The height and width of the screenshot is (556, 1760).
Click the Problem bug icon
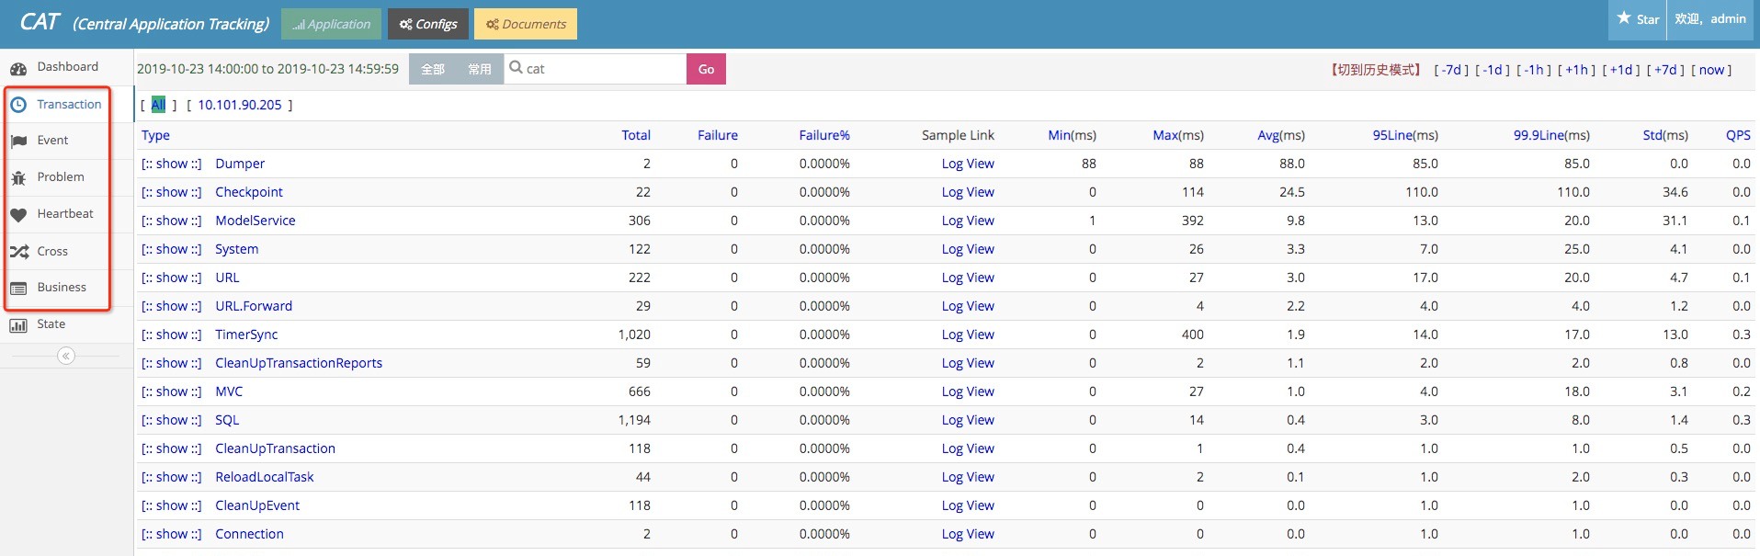point(18,178)
